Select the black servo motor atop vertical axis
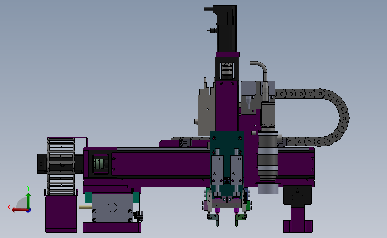This screenshot has height=238, width=387. [x=226, y=29]
